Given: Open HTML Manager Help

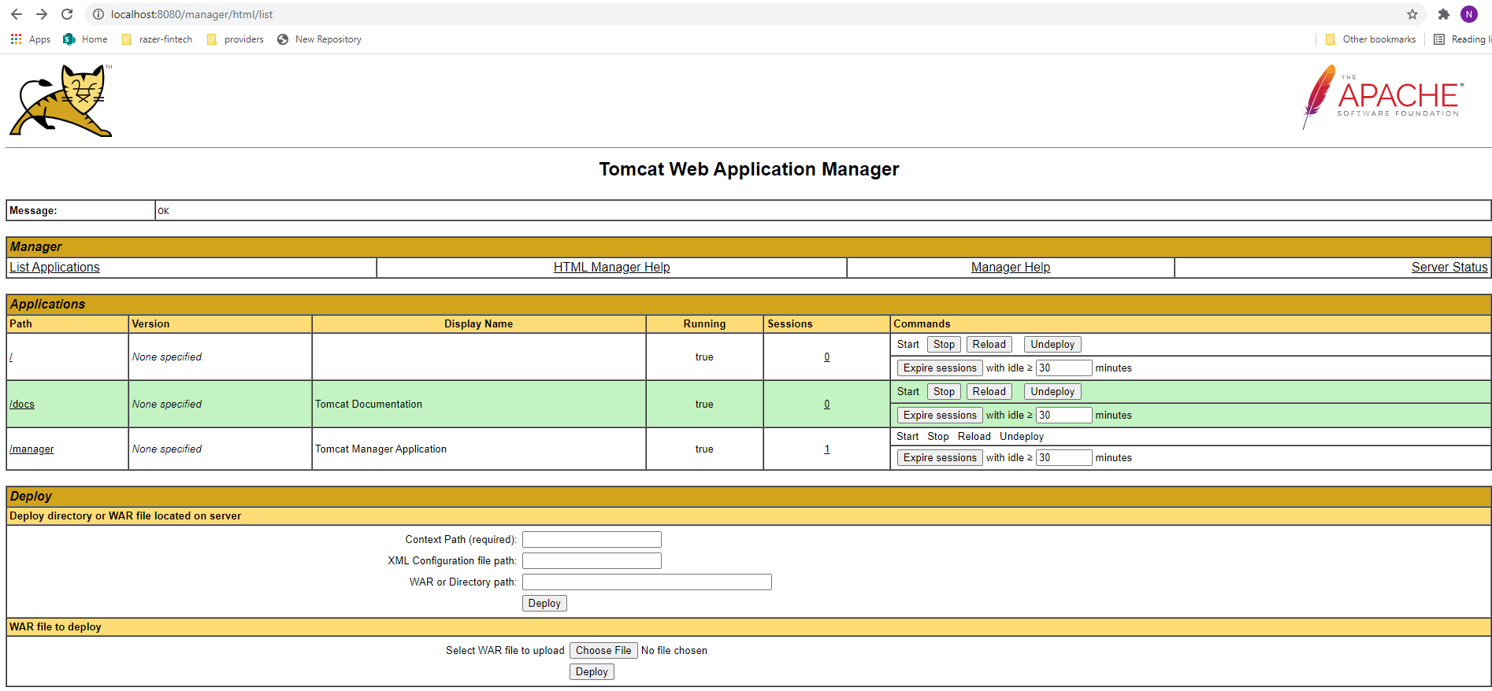Looking at the screenshot, I should click(611, 268).
